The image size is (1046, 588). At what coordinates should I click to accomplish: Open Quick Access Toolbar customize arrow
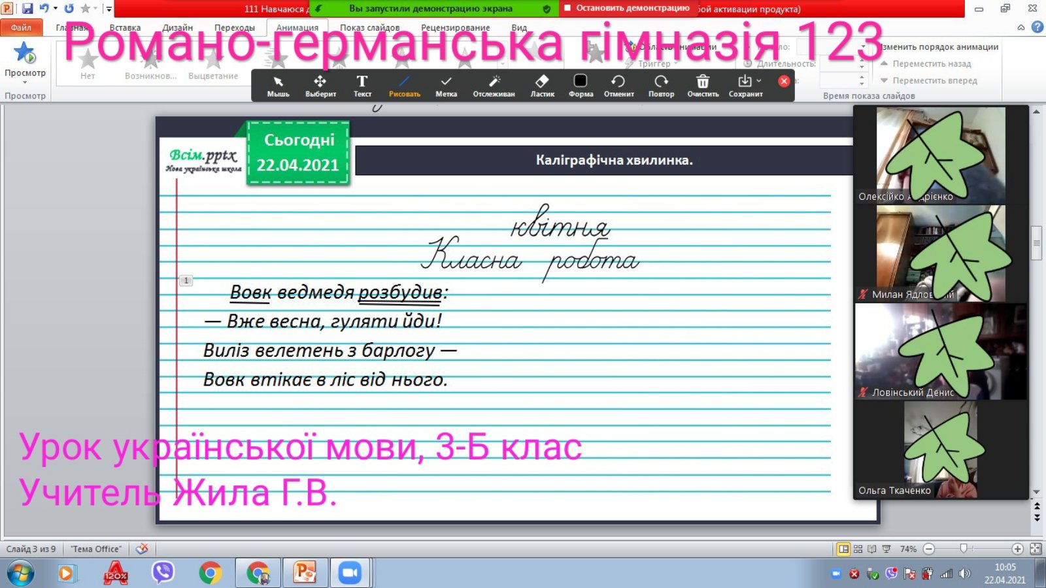click(109, 8)
